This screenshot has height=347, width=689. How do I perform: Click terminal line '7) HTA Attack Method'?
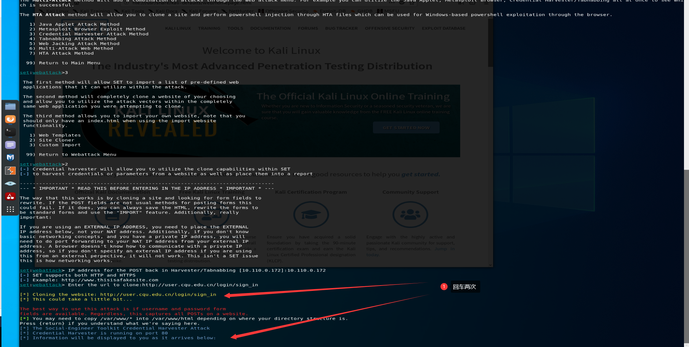[62, 53]
